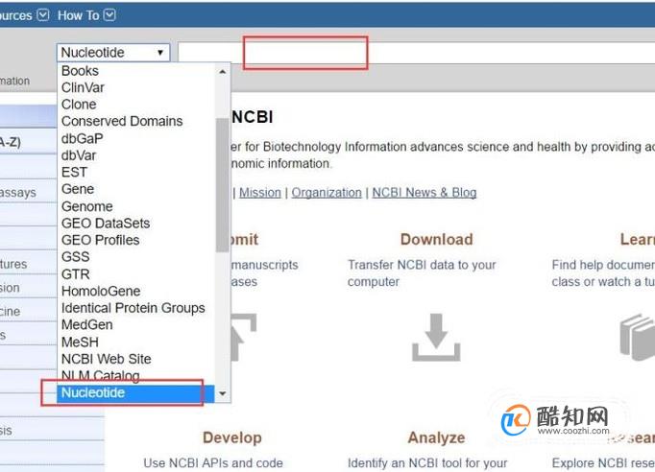655x472 pixels.
Task: Open the Organization link
Action: tap(327, 193)
